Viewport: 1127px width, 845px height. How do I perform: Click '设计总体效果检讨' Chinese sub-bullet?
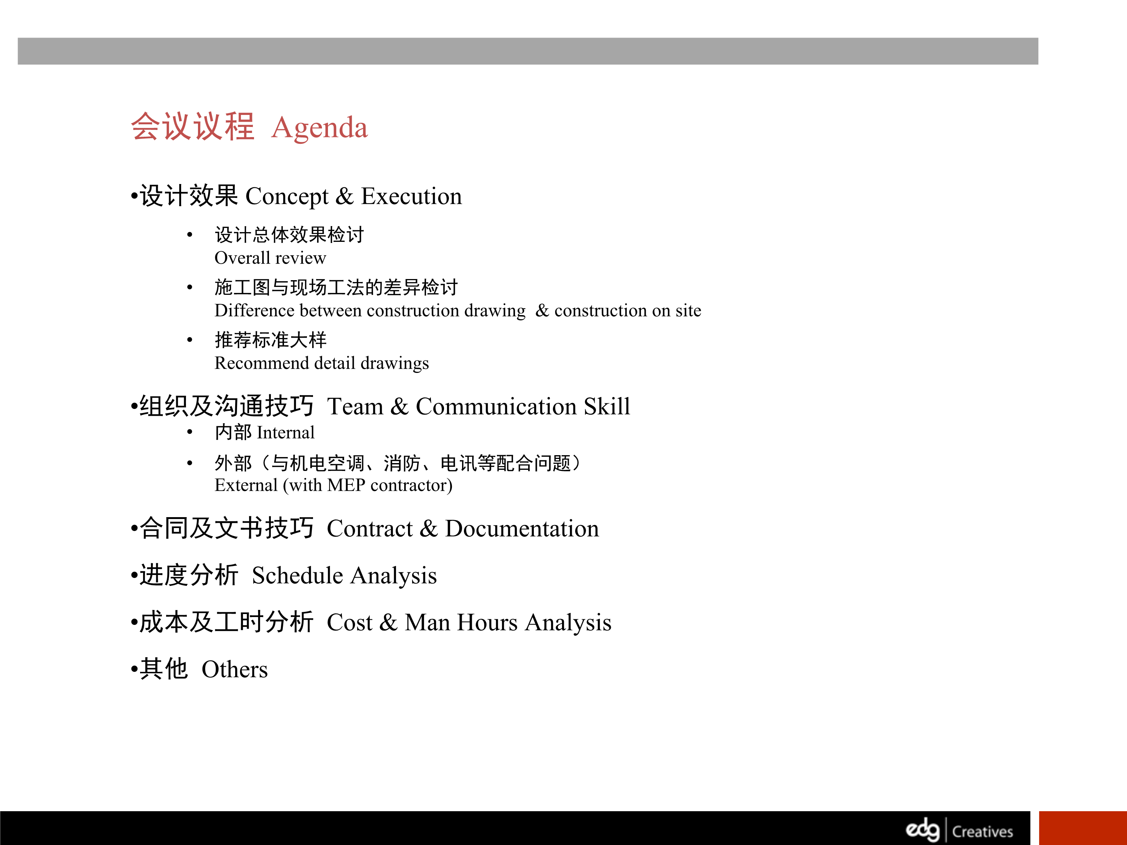tap(289, 235)
